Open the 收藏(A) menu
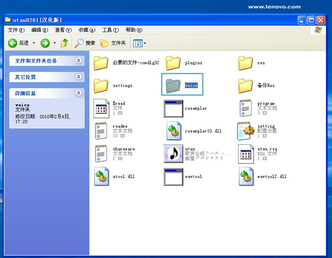 click(x=87, y=30)
